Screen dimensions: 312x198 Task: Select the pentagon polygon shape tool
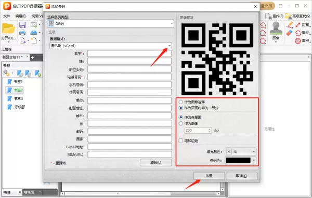click(x=263, y=33)
